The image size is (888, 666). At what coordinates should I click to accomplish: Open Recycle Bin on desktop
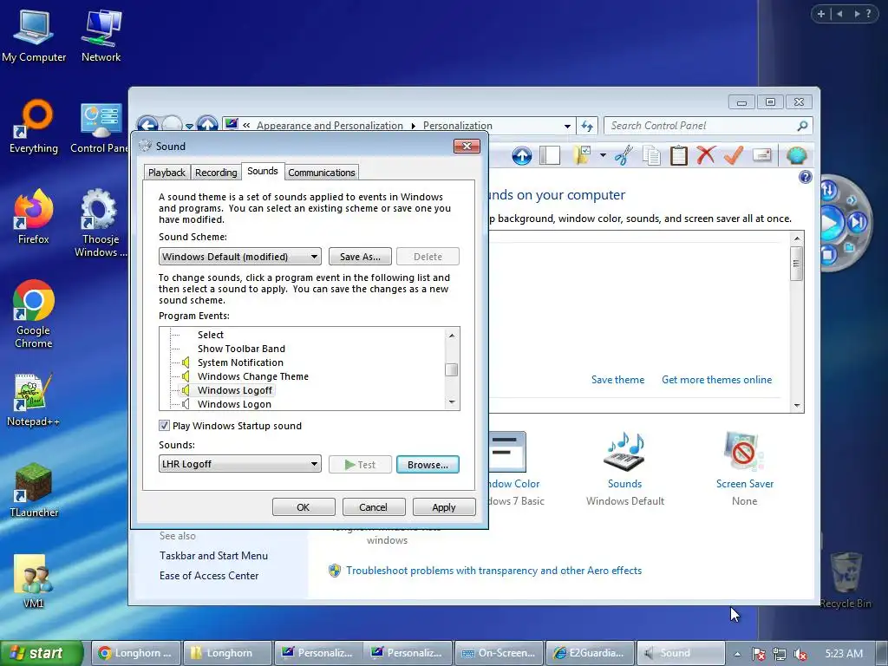846,580
